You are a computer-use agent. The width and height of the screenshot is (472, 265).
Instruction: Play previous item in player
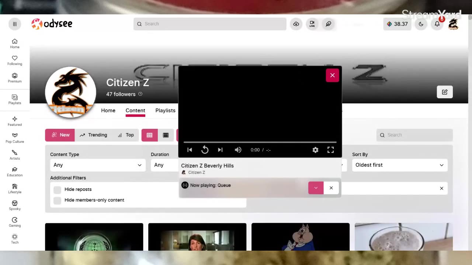point(190,150)
